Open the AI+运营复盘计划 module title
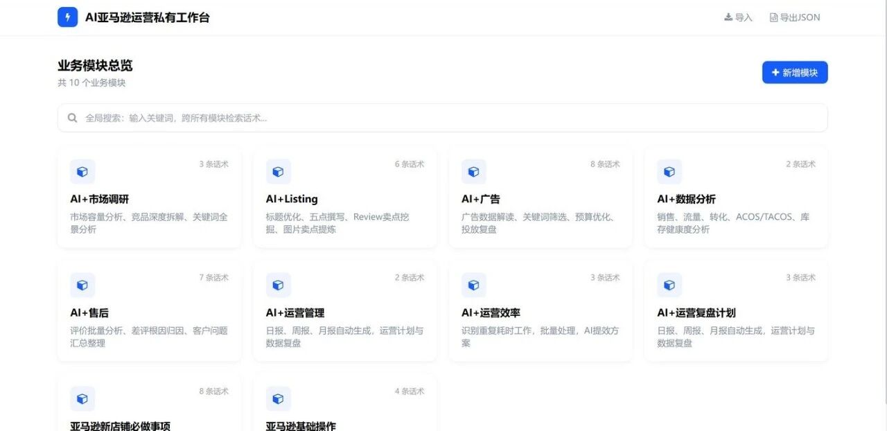This screenshot has width=887, height=431. (696, 313)
